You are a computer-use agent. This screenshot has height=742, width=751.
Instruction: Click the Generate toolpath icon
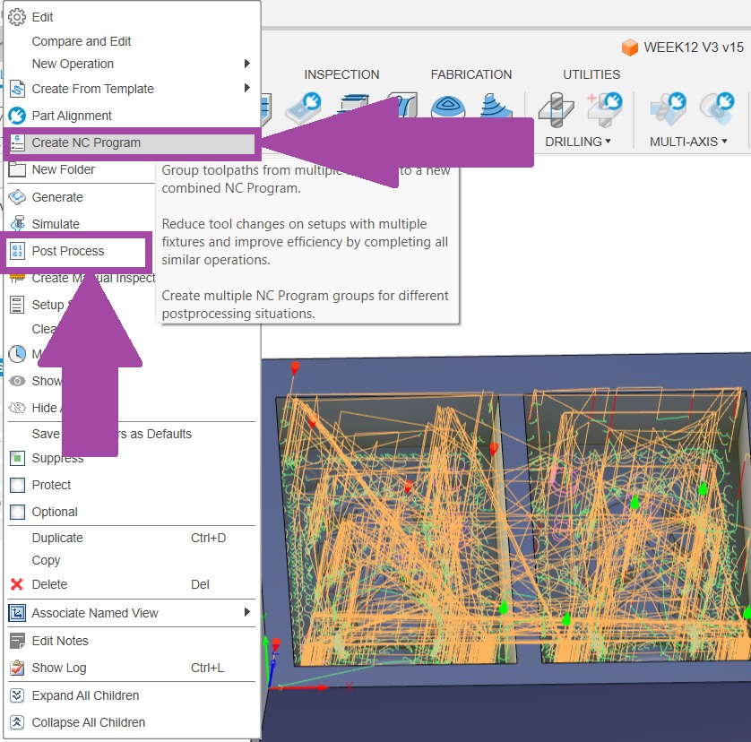pos(17,197)
